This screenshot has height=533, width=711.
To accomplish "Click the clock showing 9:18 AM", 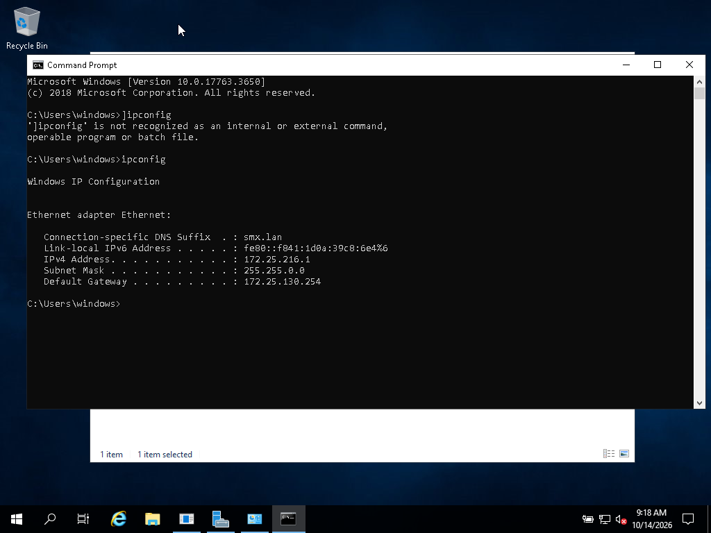I will tap(651, 513).
